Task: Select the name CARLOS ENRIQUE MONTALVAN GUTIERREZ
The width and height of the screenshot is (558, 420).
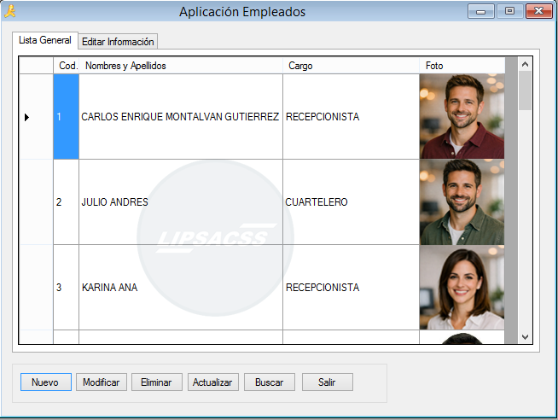Action: 181,116
